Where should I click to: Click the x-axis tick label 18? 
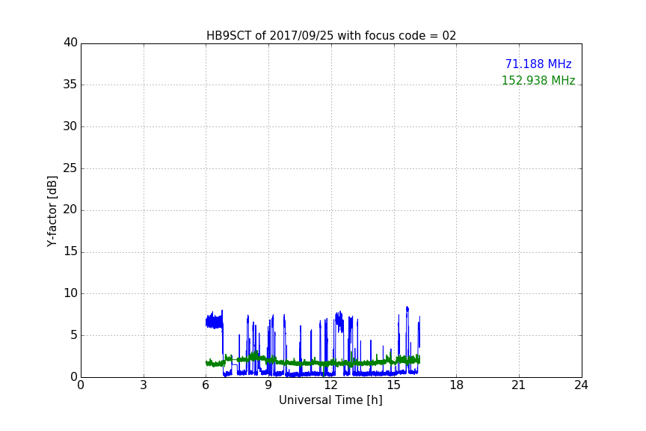456,385
